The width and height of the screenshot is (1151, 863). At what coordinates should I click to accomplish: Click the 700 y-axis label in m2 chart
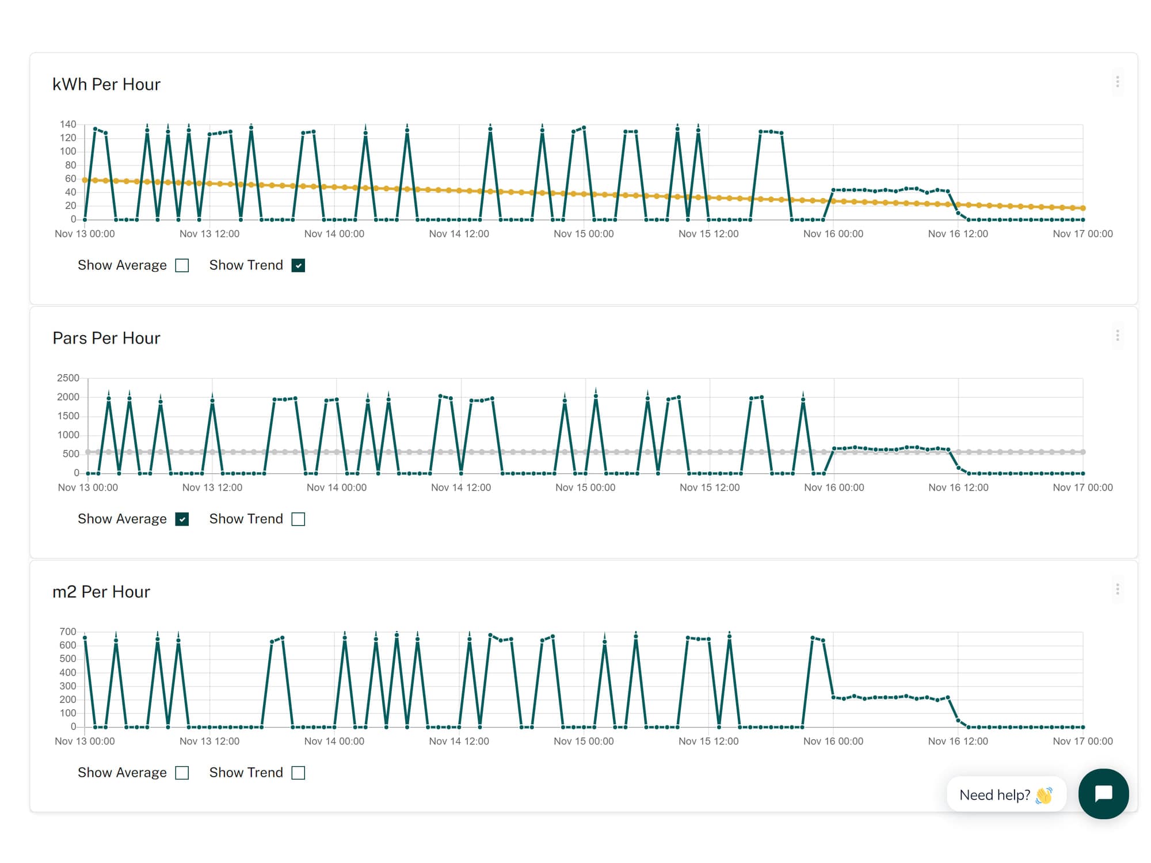[68, 632]
